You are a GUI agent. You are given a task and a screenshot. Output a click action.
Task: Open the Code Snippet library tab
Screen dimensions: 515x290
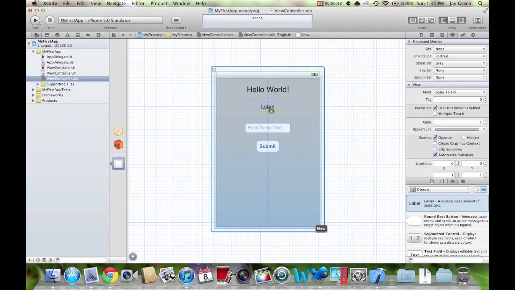442,182
